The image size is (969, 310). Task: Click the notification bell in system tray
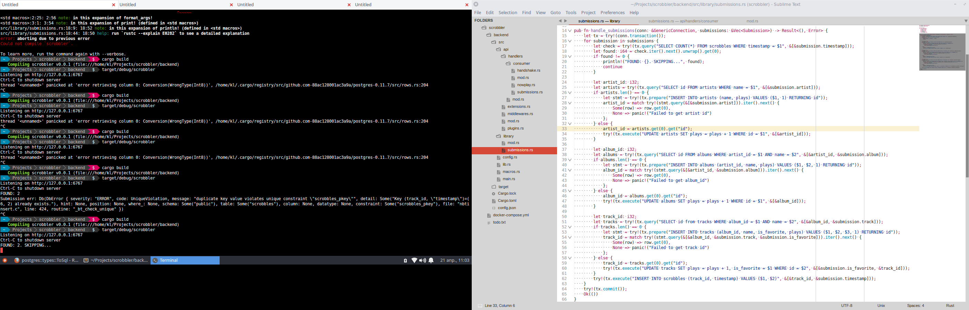click(x=431, y=260)
